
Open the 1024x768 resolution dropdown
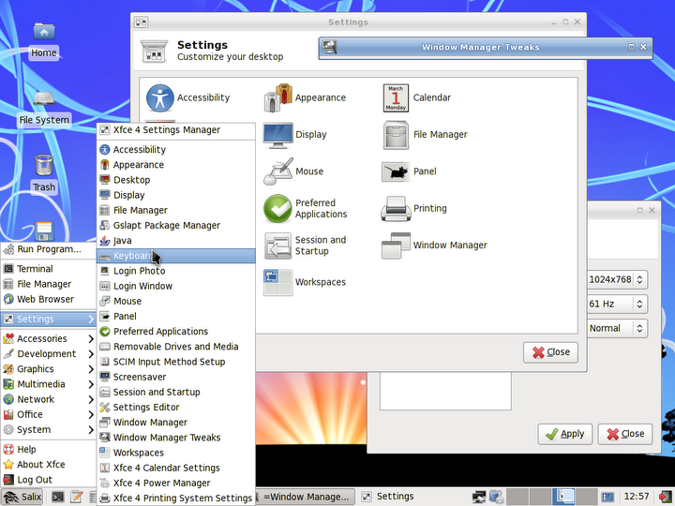(x=616, y=279)
